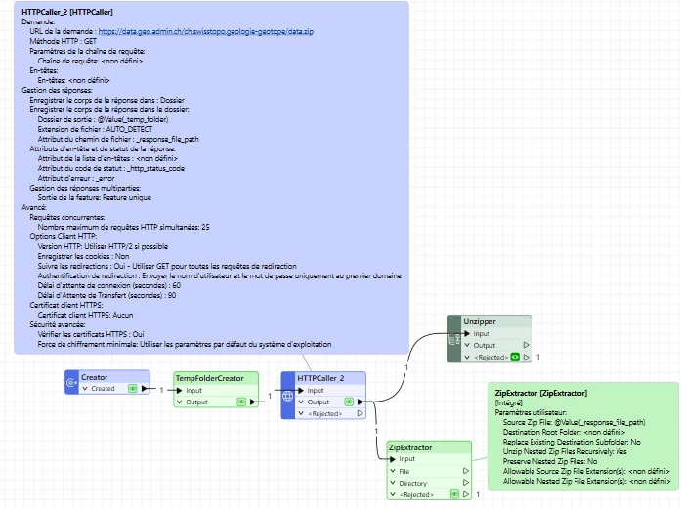Click 'Replace Existing Destination Subfolder: No' line
The height and width of the screenshot is (508, 681).
(572, 442)
